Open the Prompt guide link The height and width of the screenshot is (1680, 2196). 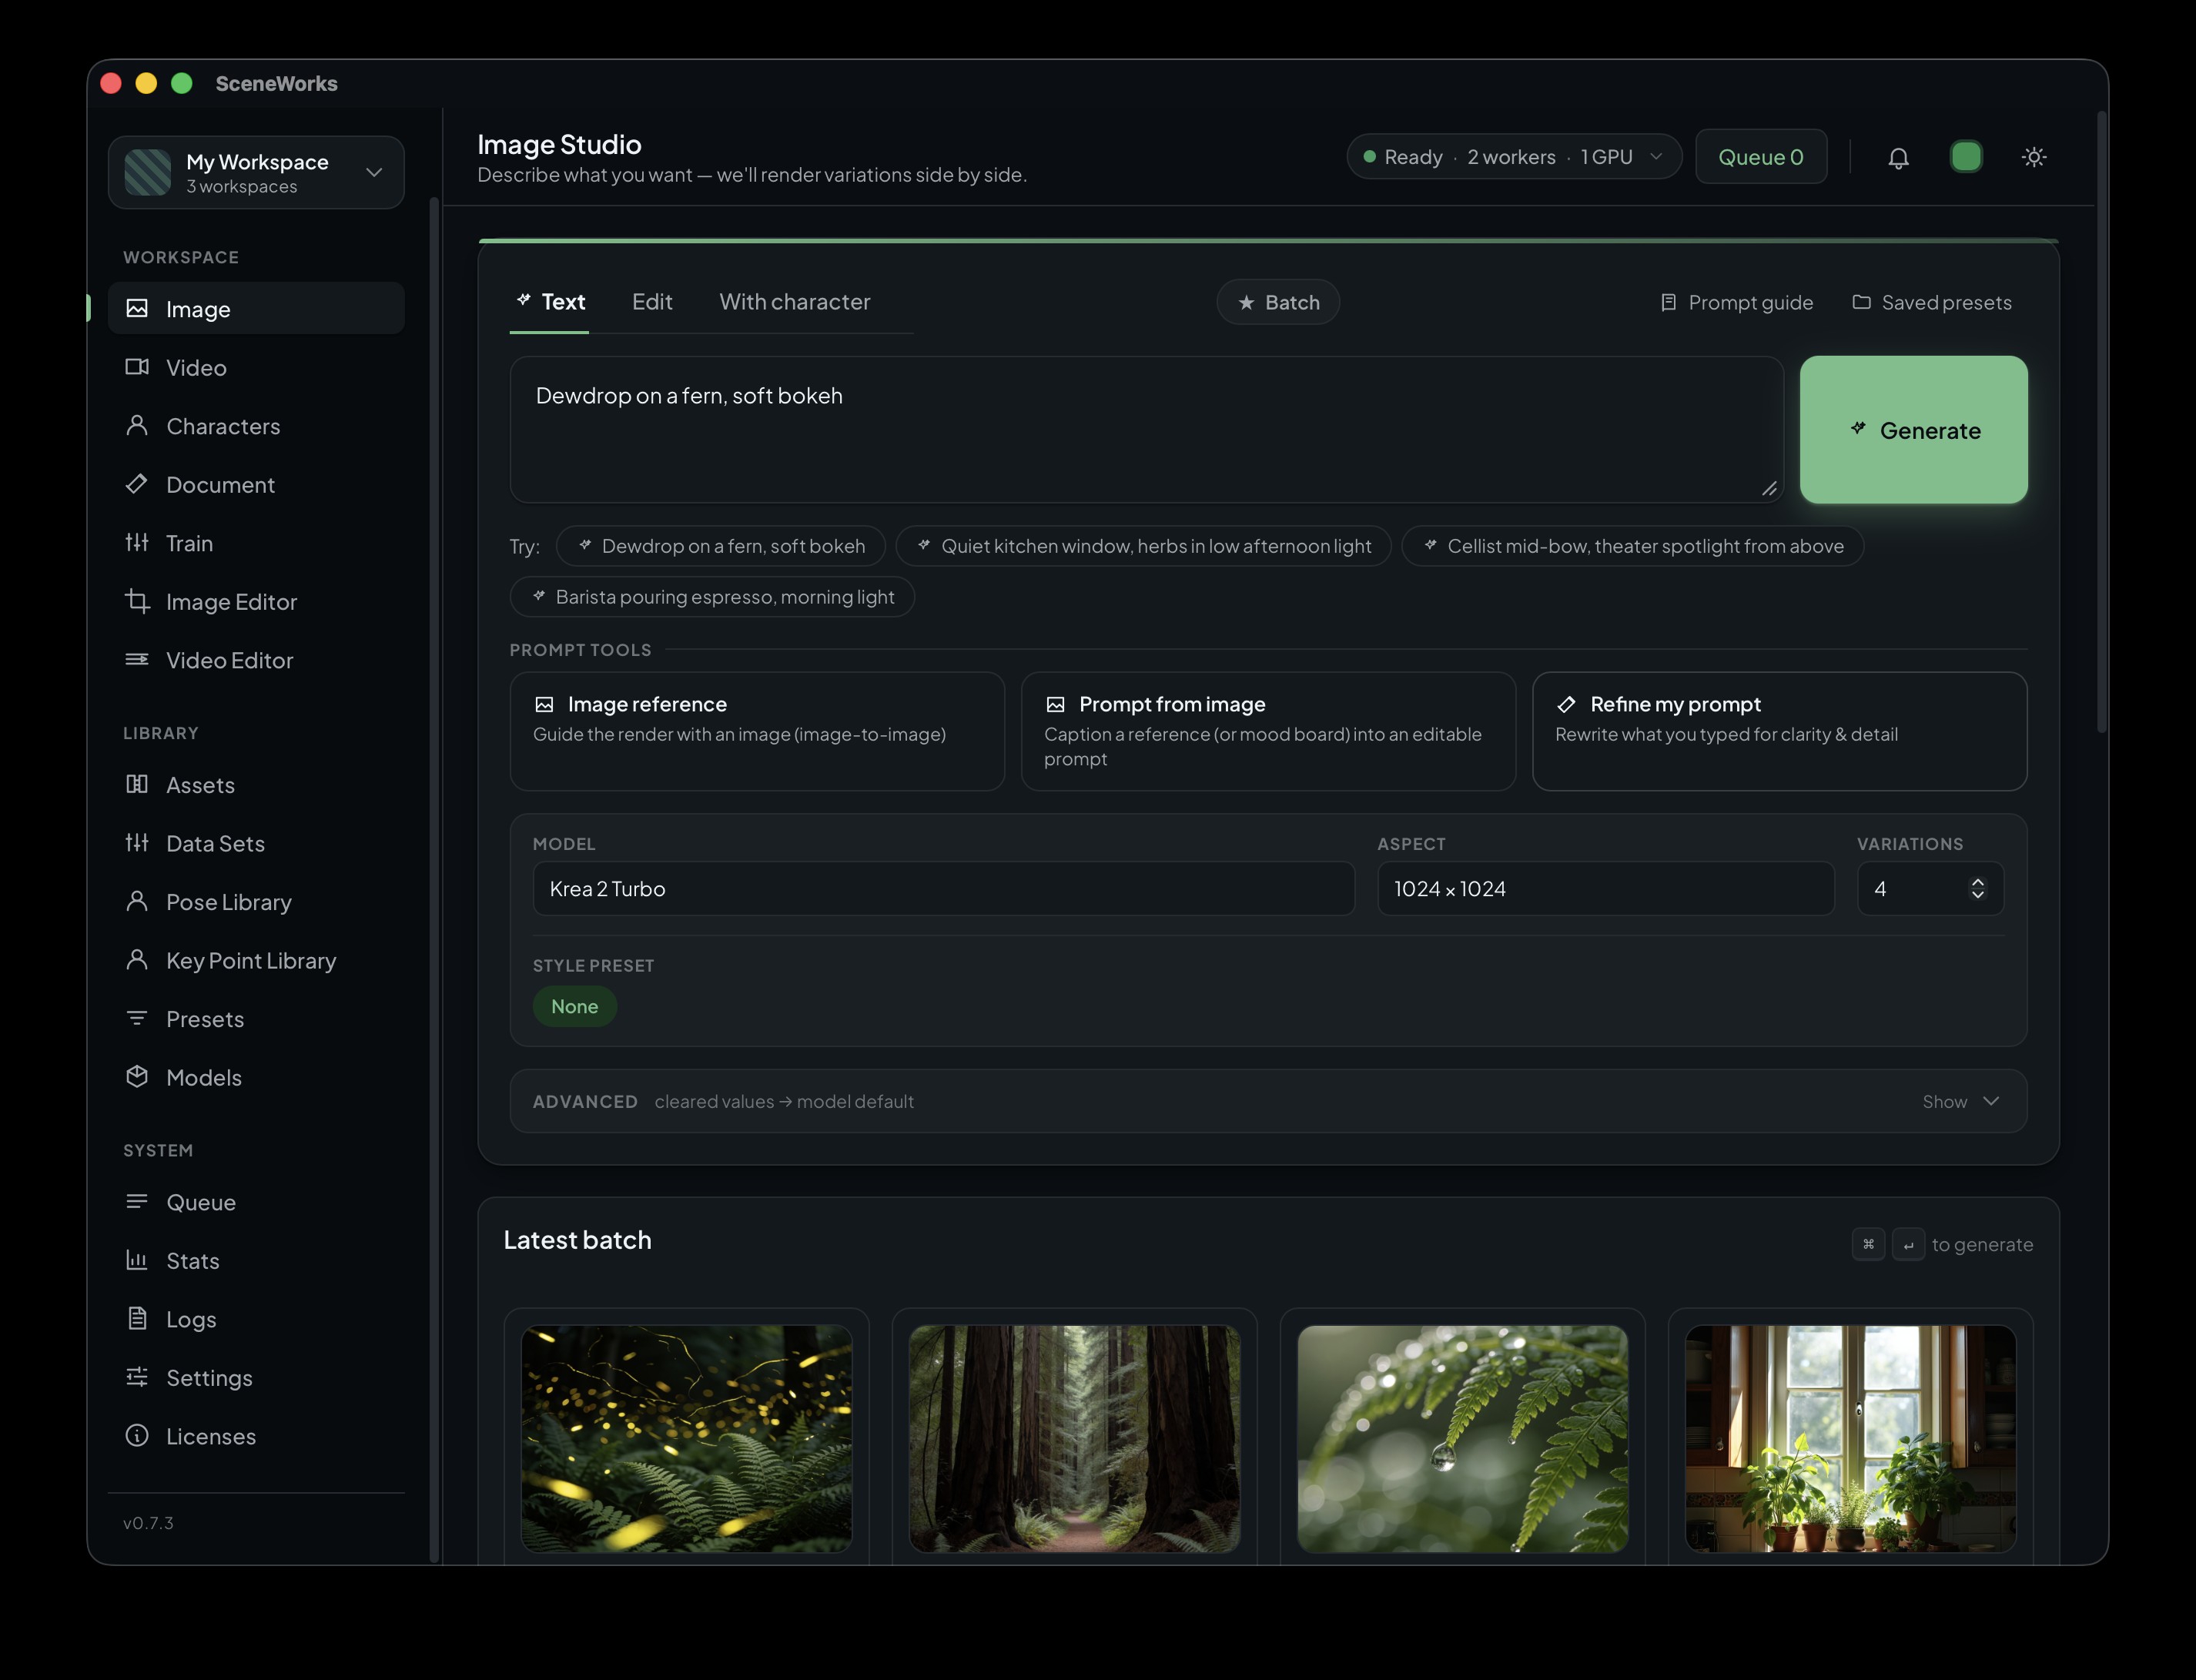(1736, 302)
